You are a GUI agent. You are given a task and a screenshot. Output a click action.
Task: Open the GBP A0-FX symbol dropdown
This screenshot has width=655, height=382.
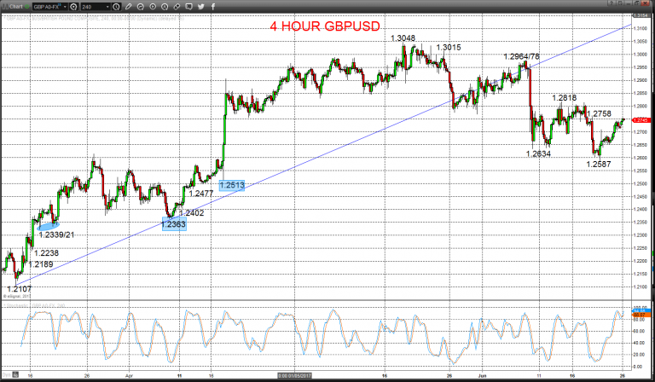[x=65, y=7]
